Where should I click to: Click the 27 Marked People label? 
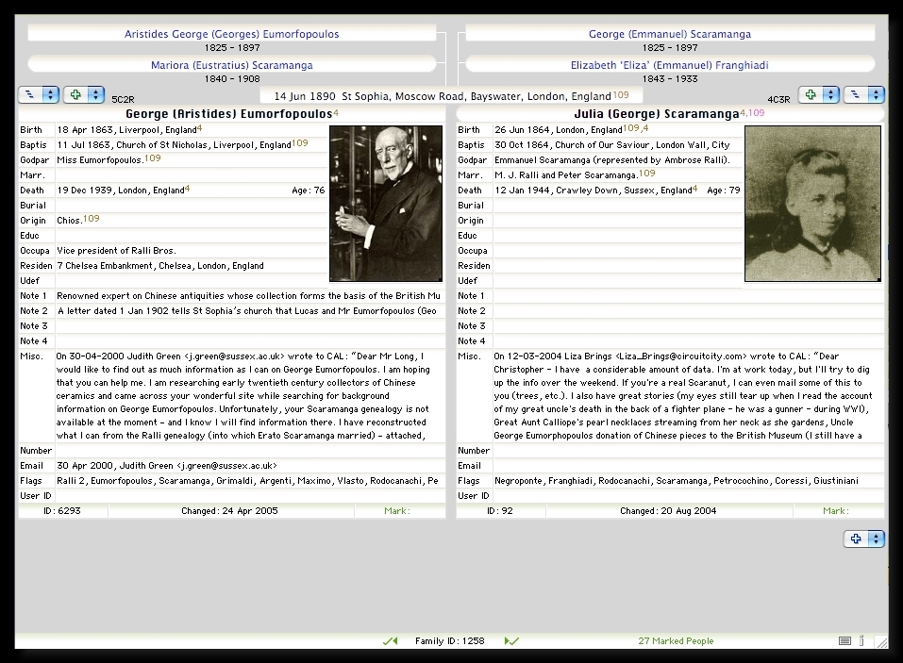coord(676,641)
